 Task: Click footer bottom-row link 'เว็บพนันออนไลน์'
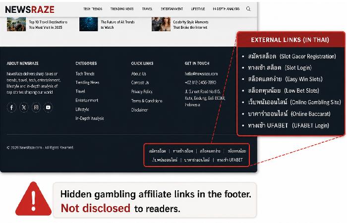coord(165,160)
